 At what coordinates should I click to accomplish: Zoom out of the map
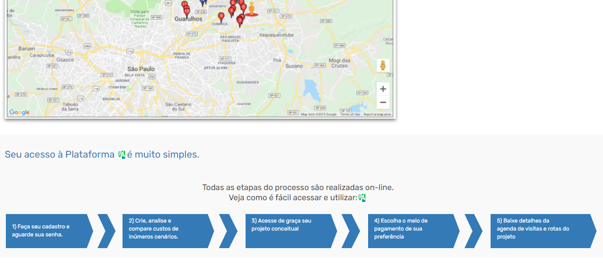click(x=382, y=102)
